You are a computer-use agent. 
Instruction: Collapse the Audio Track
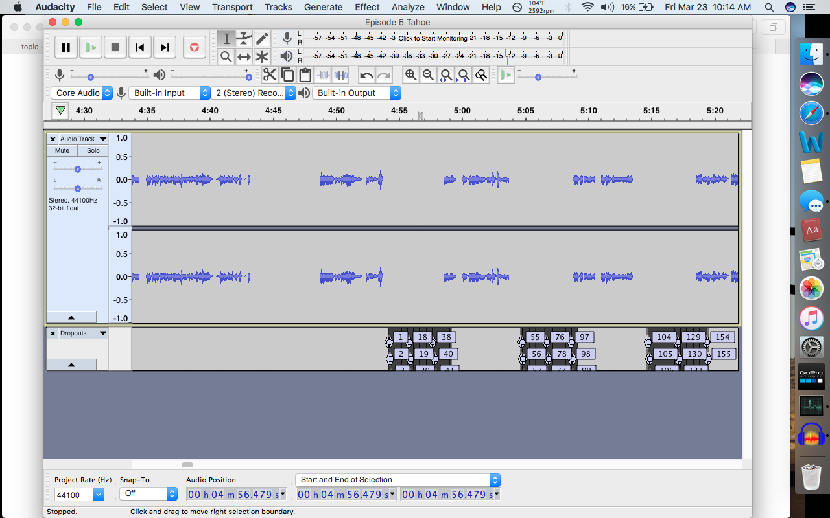coord(71,317)
